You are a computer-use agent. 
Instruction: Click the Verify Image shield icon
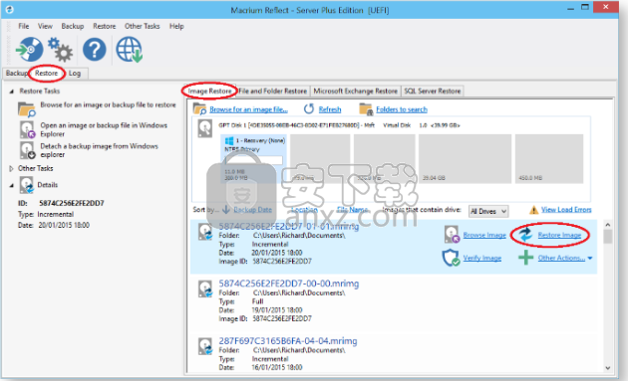[451, 258]
